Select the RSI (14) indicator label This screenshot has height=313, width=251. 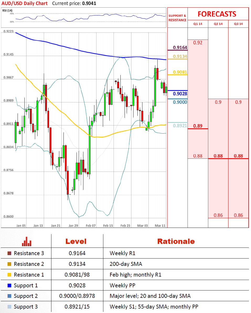[x=7, y=10]
